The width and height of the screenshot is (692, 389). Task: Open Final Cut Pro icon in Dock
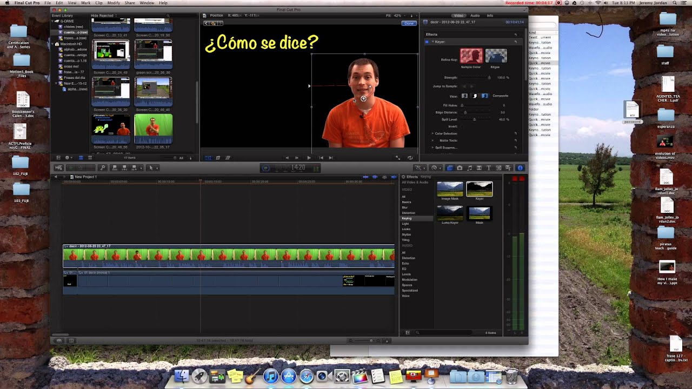click(x=360, y=377)
